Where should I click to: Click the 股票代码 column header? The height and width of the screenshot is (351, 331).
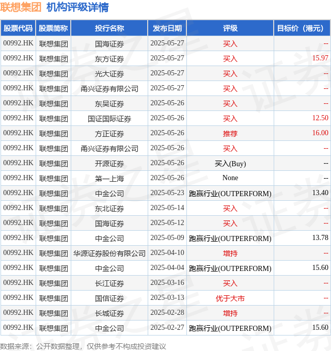click(x=18, y=28)
